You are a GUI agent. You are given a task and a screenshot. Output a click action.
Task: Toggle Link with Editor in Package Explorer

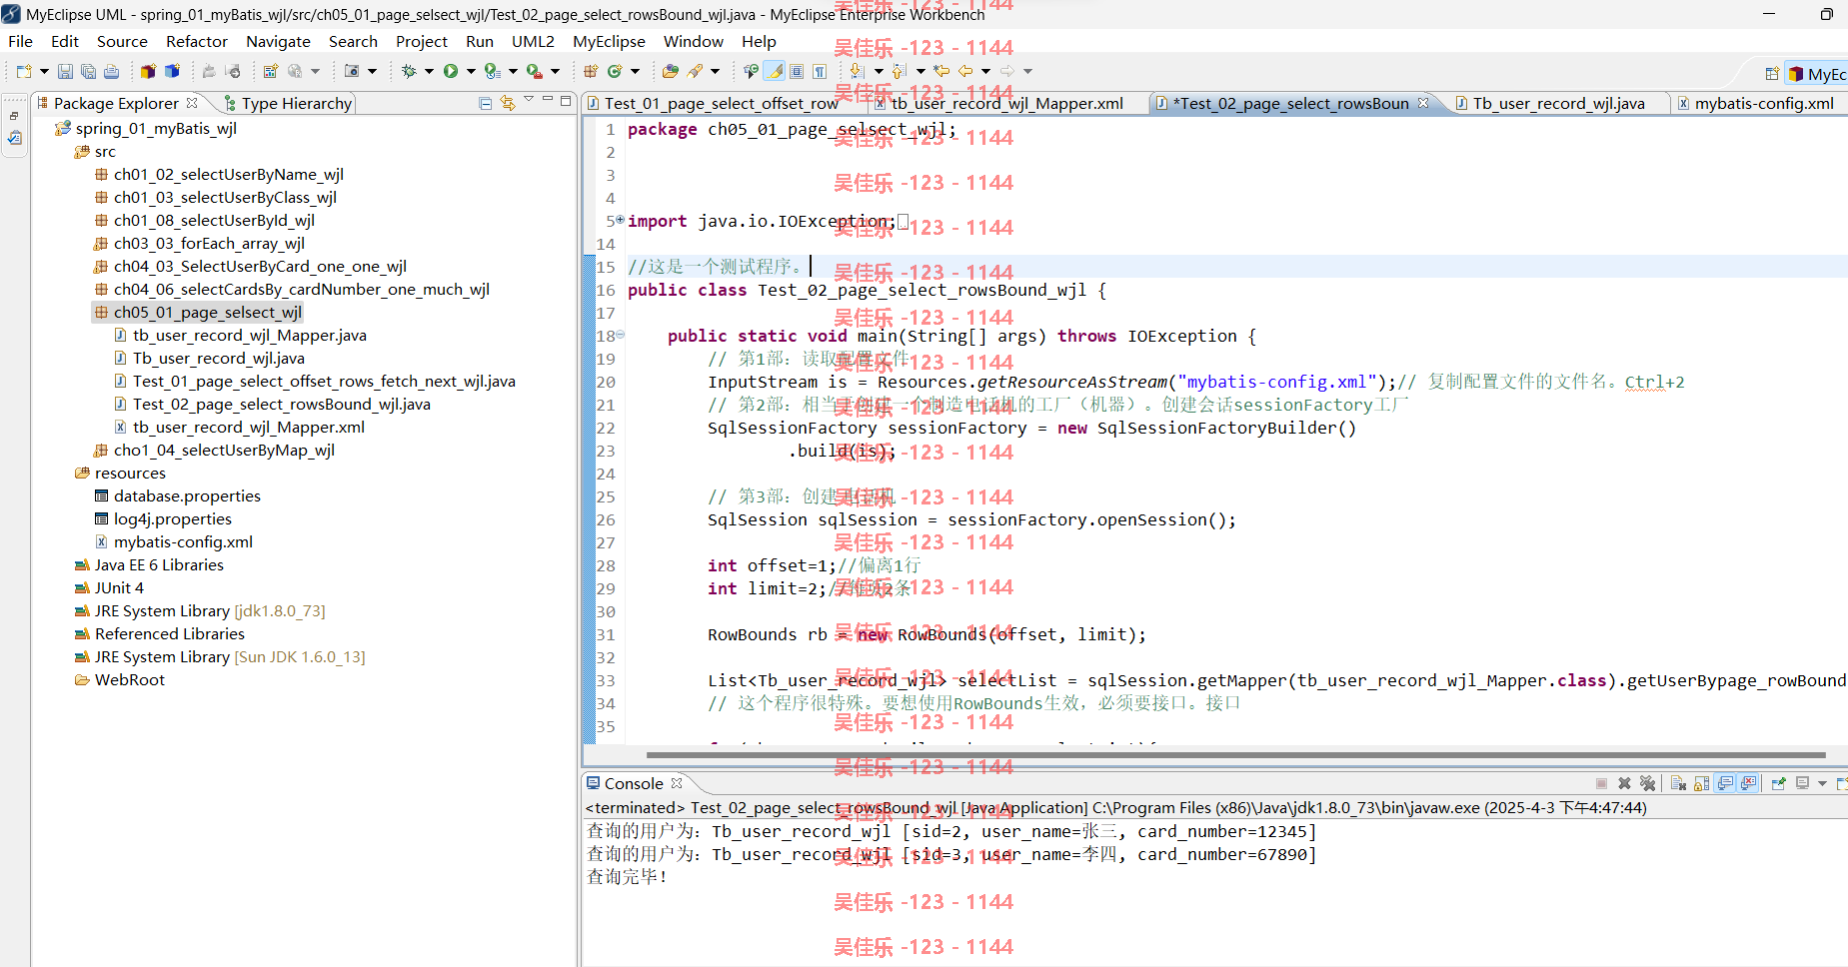tap(508, 103)
